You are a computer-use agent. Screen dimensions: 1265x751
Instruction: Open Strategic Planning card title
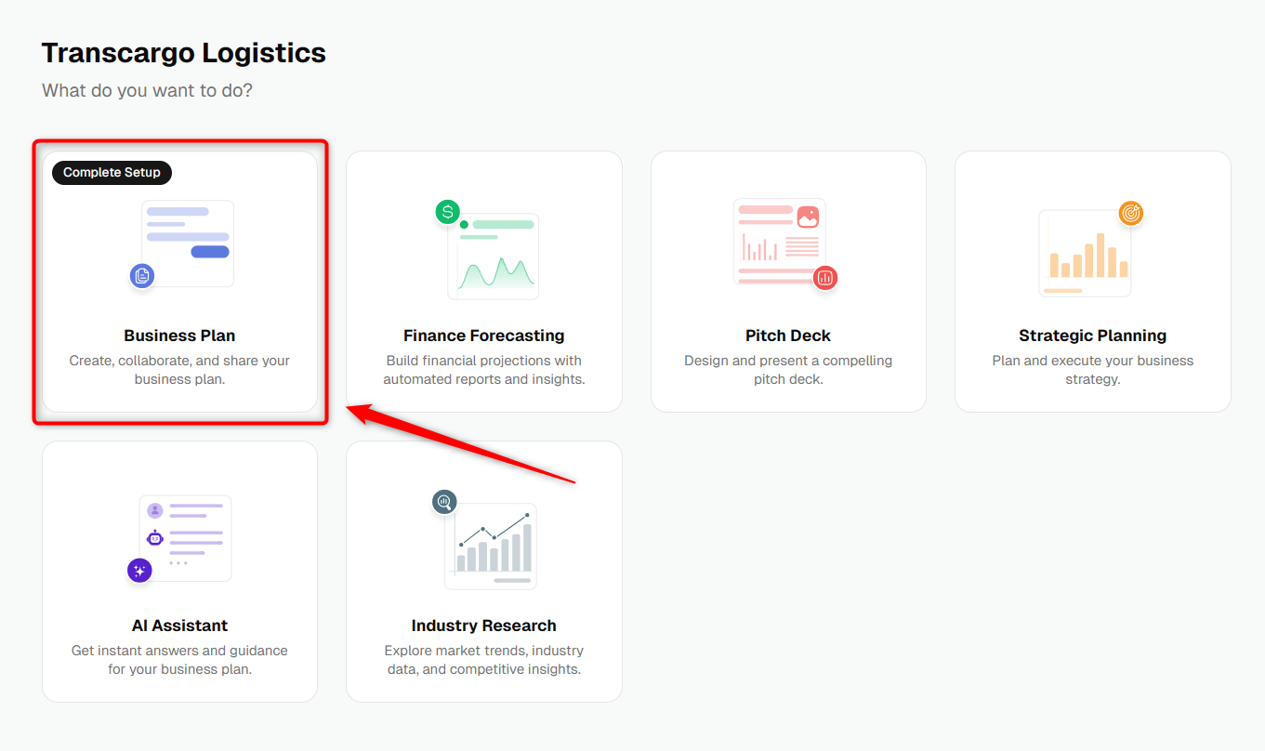[x=1092, y=336]
